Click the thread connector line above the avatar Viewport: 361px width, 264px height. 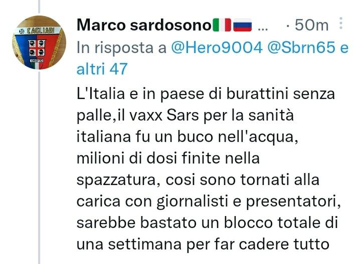click(x=39, y=6)
